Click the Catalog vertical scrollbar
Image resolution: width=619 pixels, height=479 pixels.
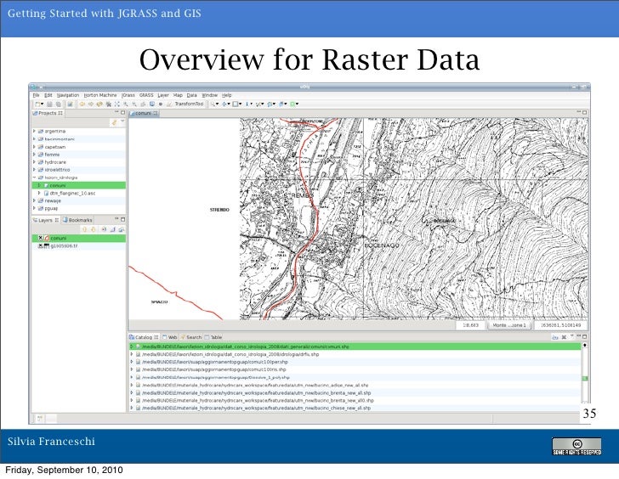click(585, 373)
